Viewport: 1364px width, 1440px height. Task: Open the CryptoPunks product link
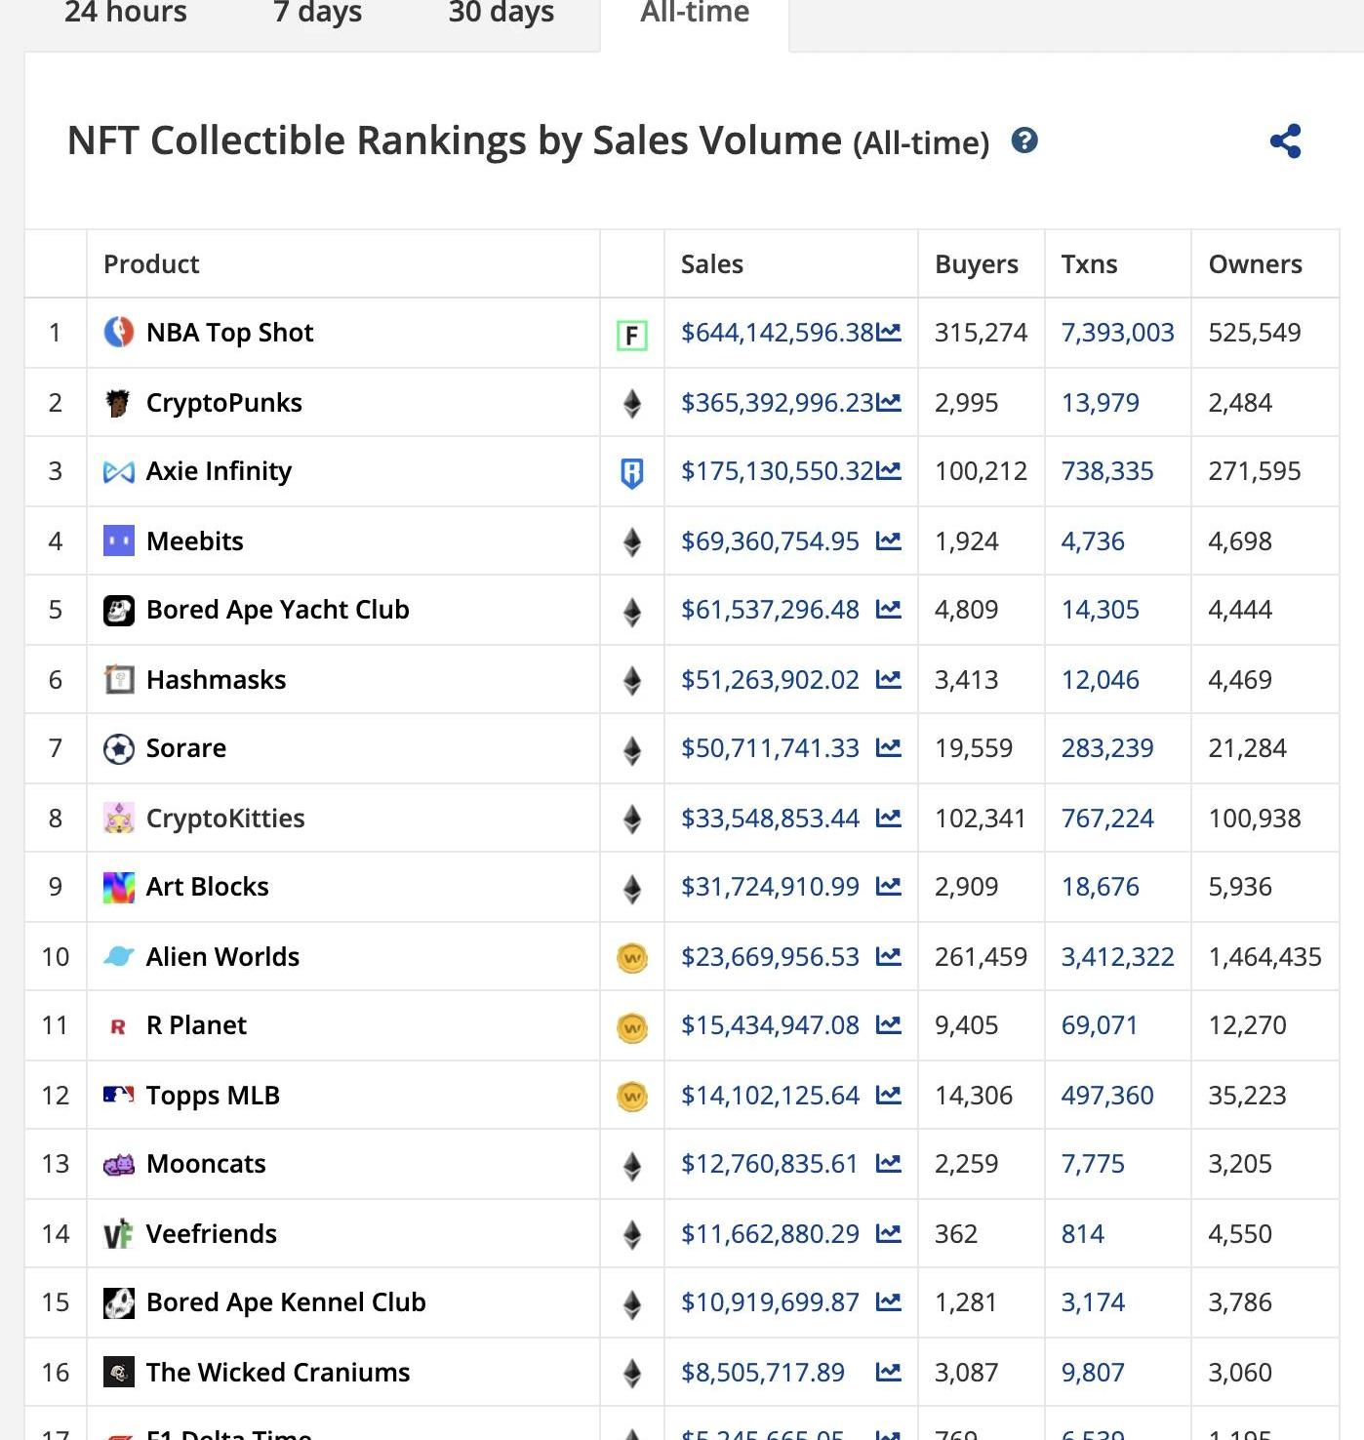click(224, 403)
